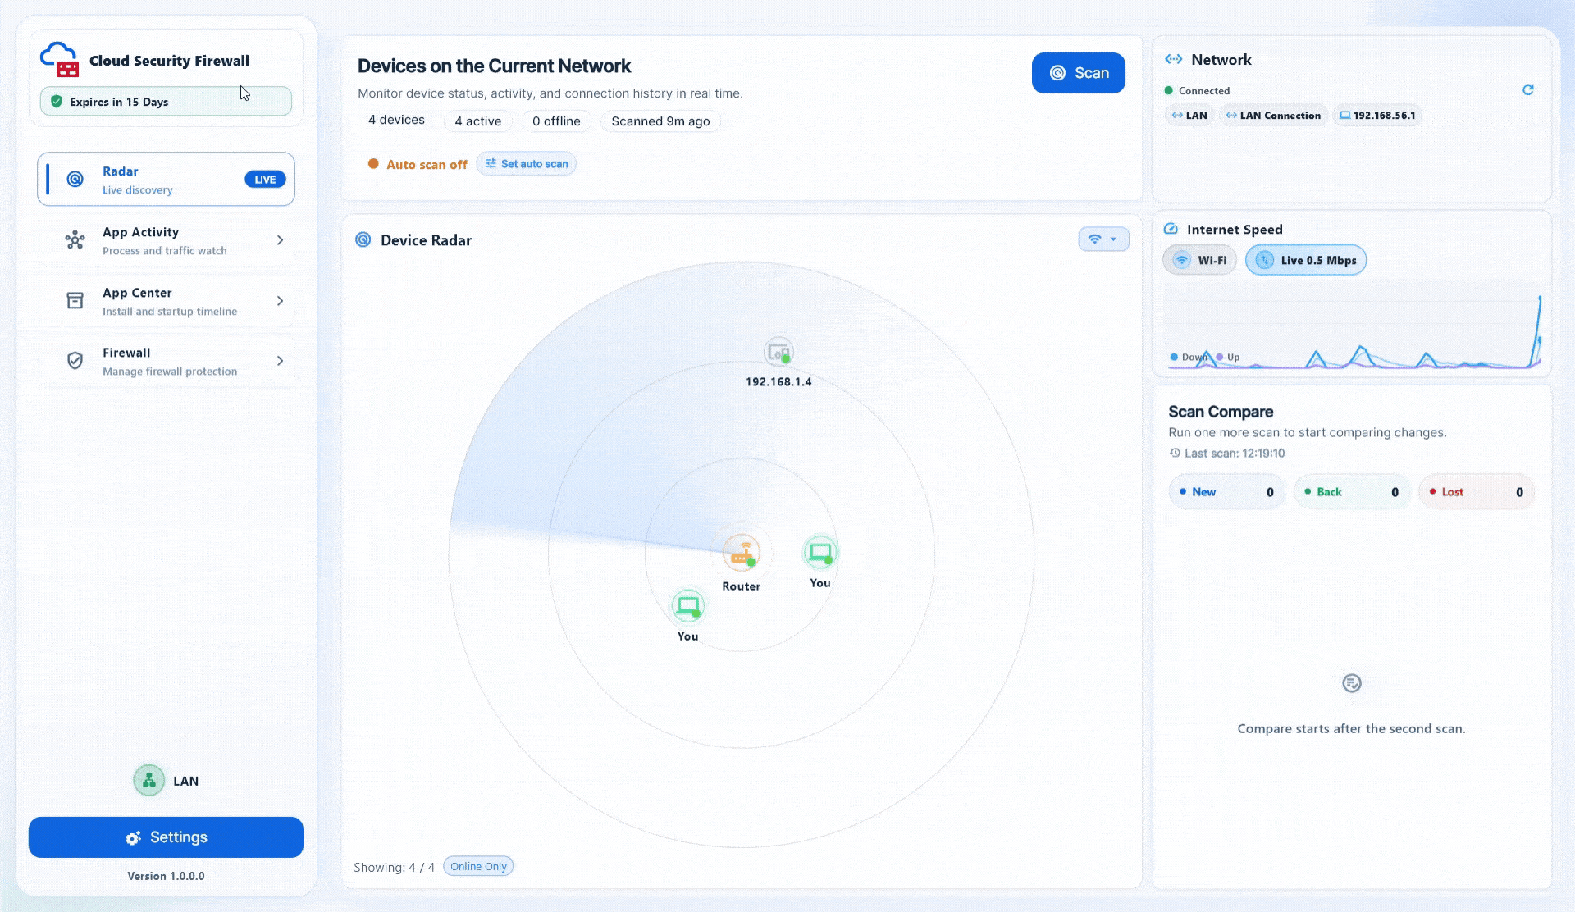Click the refresh icon in Network panel
The image size is (1575, 912).
click(x=1527, y=90)
